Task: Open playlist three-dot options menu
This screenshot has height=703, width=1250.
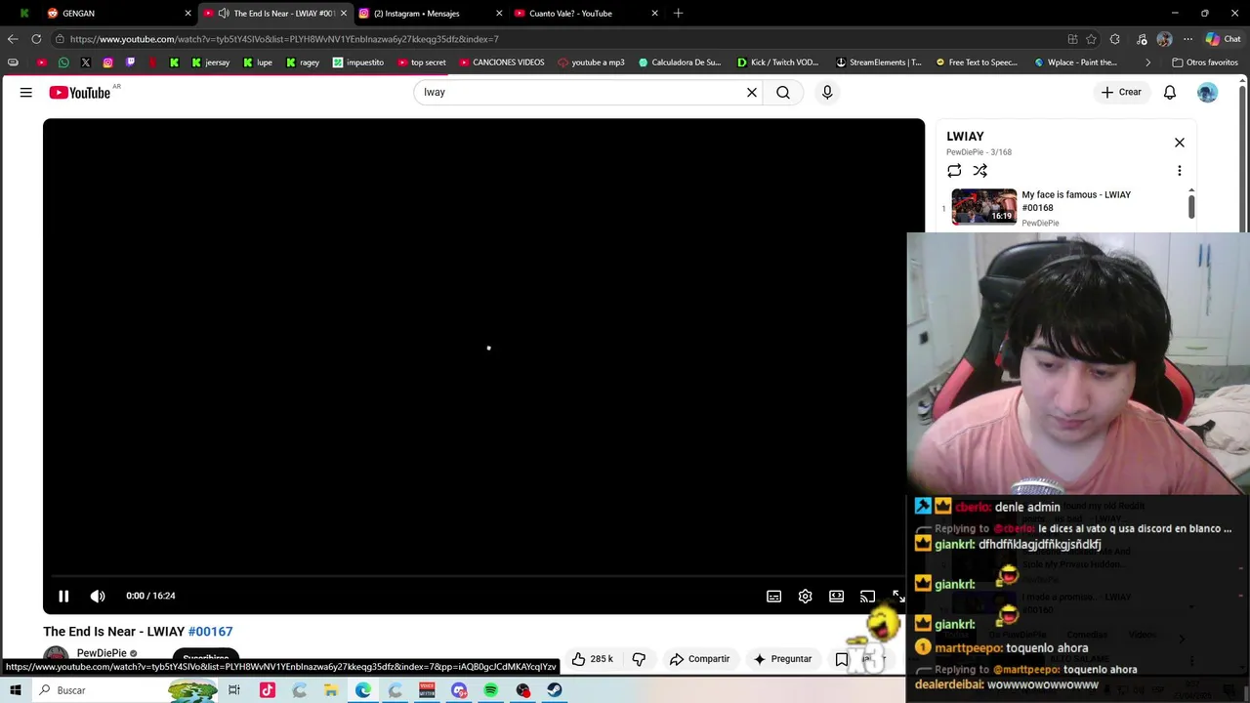Action: 1180,170
